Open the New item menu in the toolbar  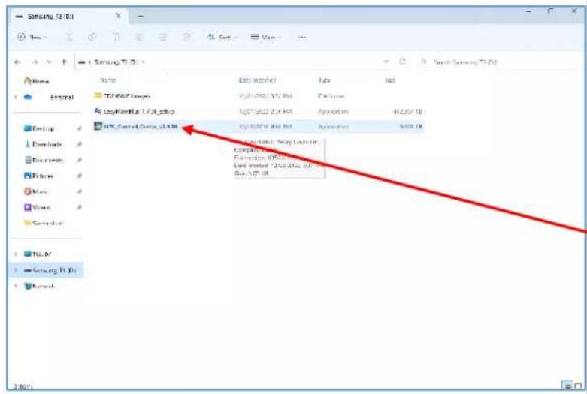tap(32, 37)
